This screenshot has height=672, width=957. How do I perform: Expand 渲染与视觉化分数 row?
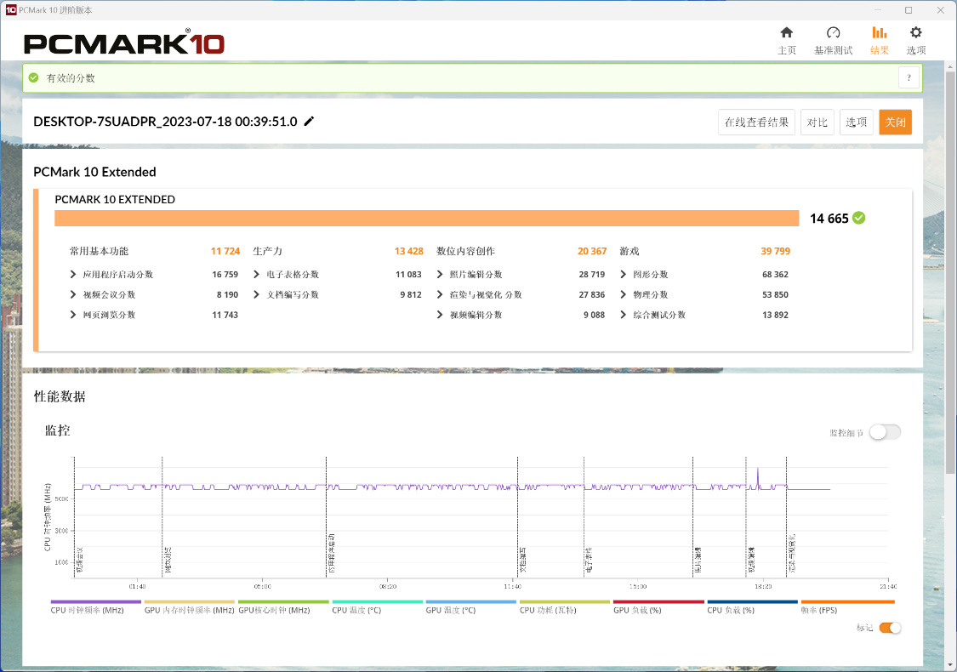tap(440, 294)
